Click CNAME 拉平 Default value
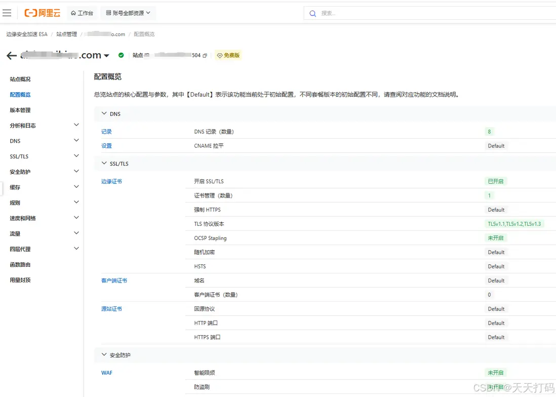This screenshot has height=397, width=556. pyautogui.click(x=496, y=146)
